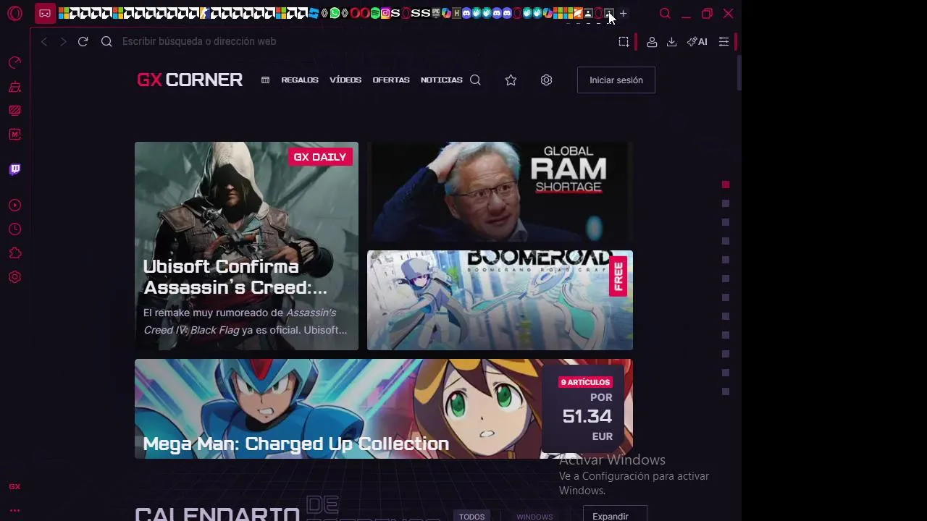The height and width of the screenshot is (521, 927).
Task: Click the GX Corner logo
Action: 190,80
